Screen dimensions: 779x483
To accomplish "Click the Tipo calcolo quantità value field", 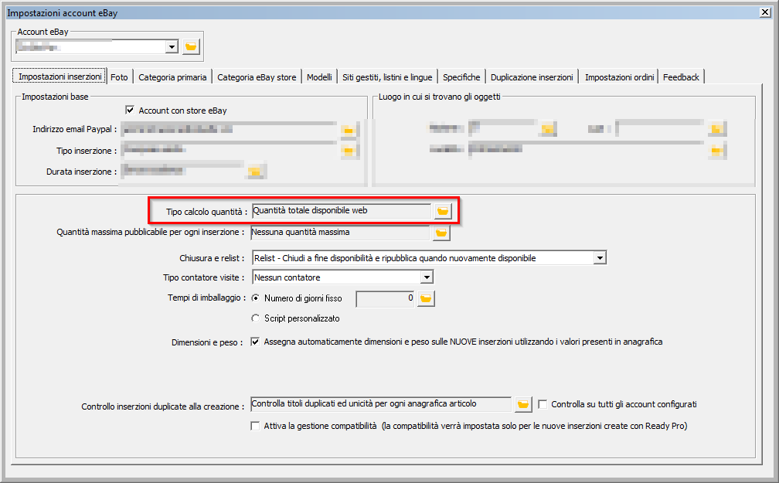I will point(342,211).
